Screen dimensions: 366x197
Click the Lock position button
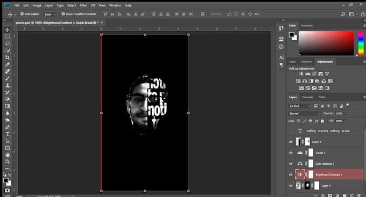click(310, 121)
